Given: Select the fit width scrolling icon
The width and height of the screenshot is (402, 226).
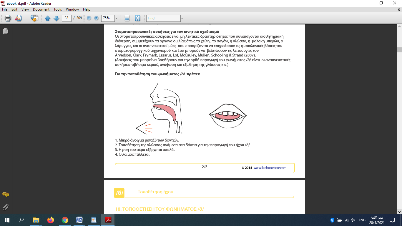Looking at the screenshot, I should pyautogui.click(x=127, y=18).
